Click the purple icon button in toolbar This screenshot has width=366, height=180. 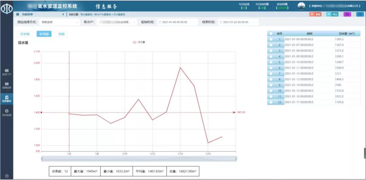pos(347,14)
